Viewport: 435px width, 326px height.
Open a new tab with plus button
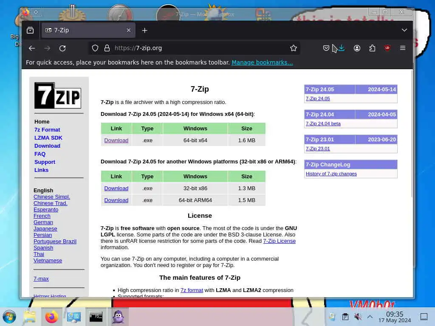click(x=144, y=30)
